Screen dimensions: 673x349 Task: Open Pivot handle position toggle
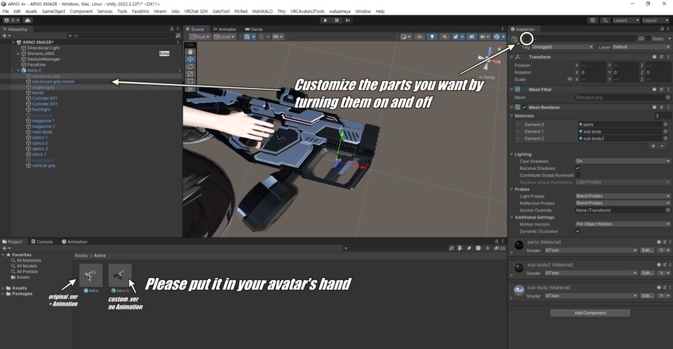coord(200,37)
